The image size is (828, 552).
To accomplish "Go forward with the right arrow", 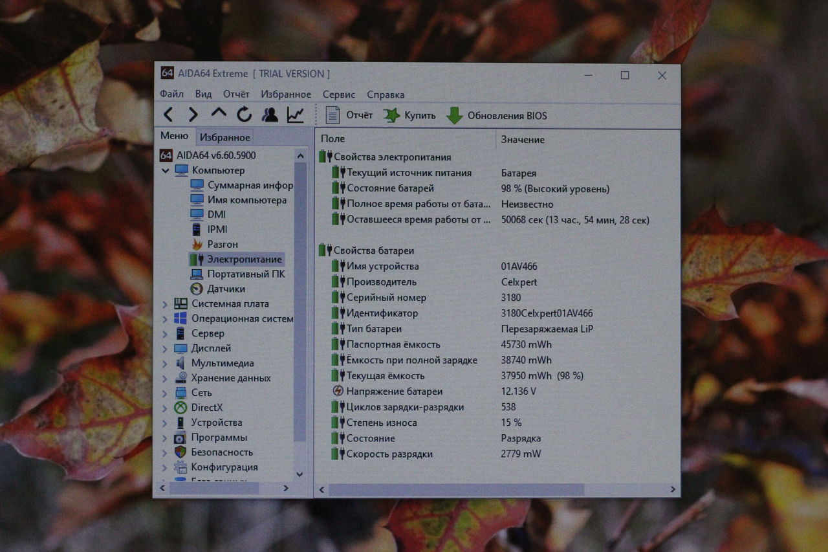I will point(193,115).
